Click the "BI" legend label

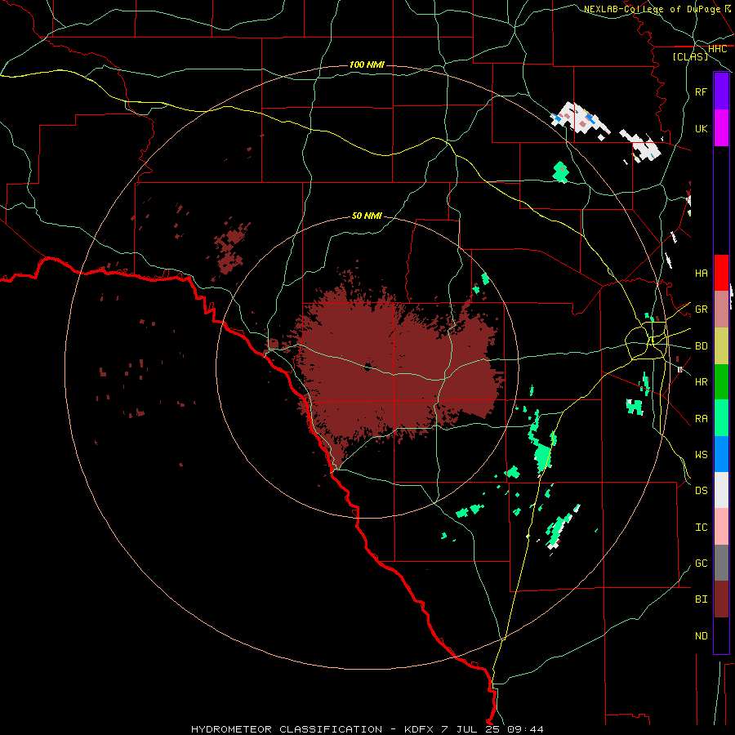pos(702,599)
